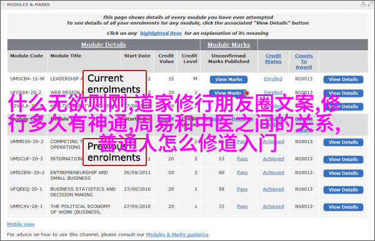Image resolution: width=375 pixels, height=241 pixels.
Task: Click the Pass link with mark 60
Action: coord(242,172)
